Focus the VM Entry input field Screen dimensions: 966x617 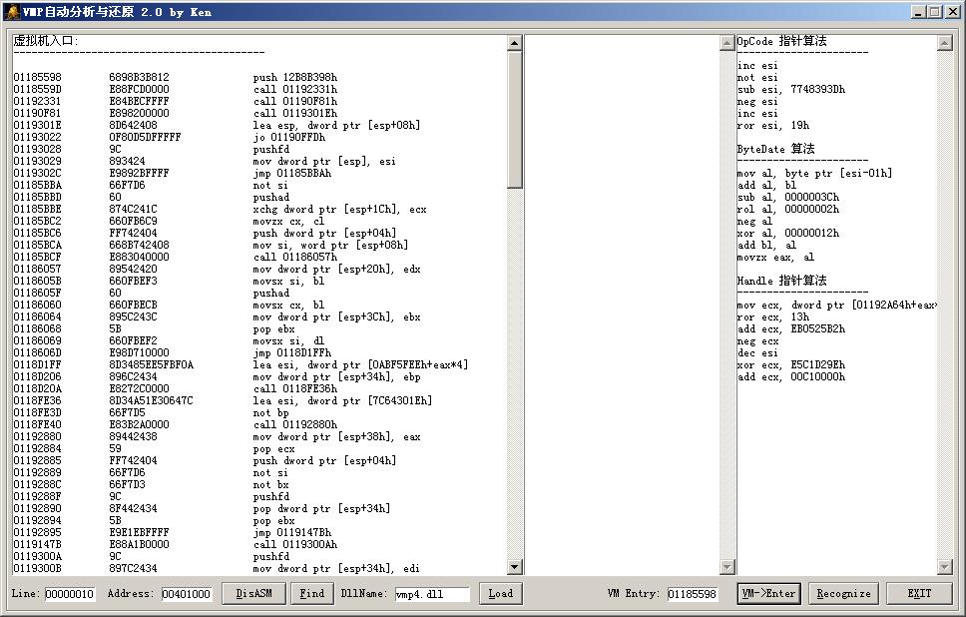pyautogui.click(x=693, y=594)
